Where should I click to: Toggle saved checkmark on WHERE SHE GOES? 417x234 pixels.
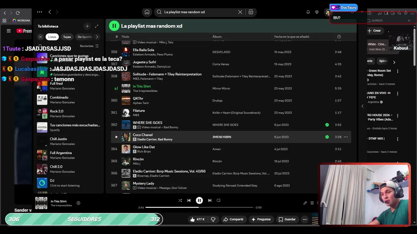coord(327,125)
